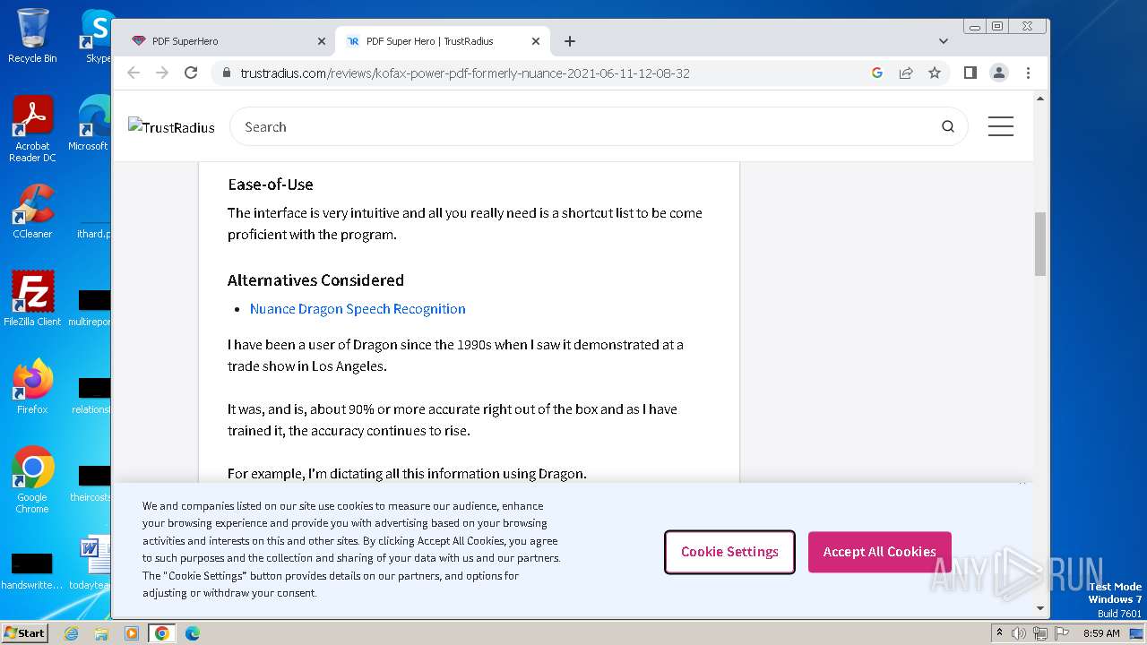Click the TrustRadius search field
Screen dimensions: 1147x645
(599, 126)
